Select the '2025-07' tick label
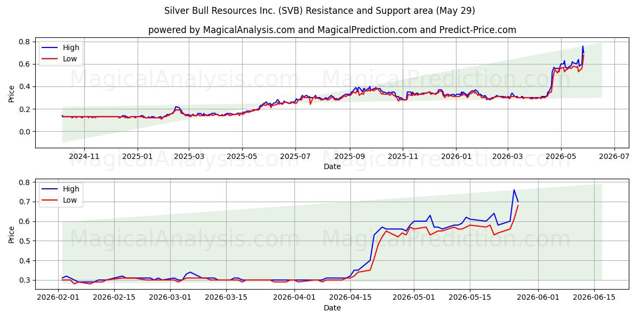640x320 pixels. point(296,156)
